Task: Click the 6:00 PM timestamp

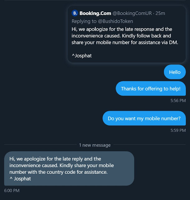Action: (x=12, y=190)
